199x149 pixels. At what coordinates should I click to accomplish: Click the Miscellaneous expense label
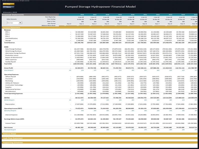(x=11, y=91)
